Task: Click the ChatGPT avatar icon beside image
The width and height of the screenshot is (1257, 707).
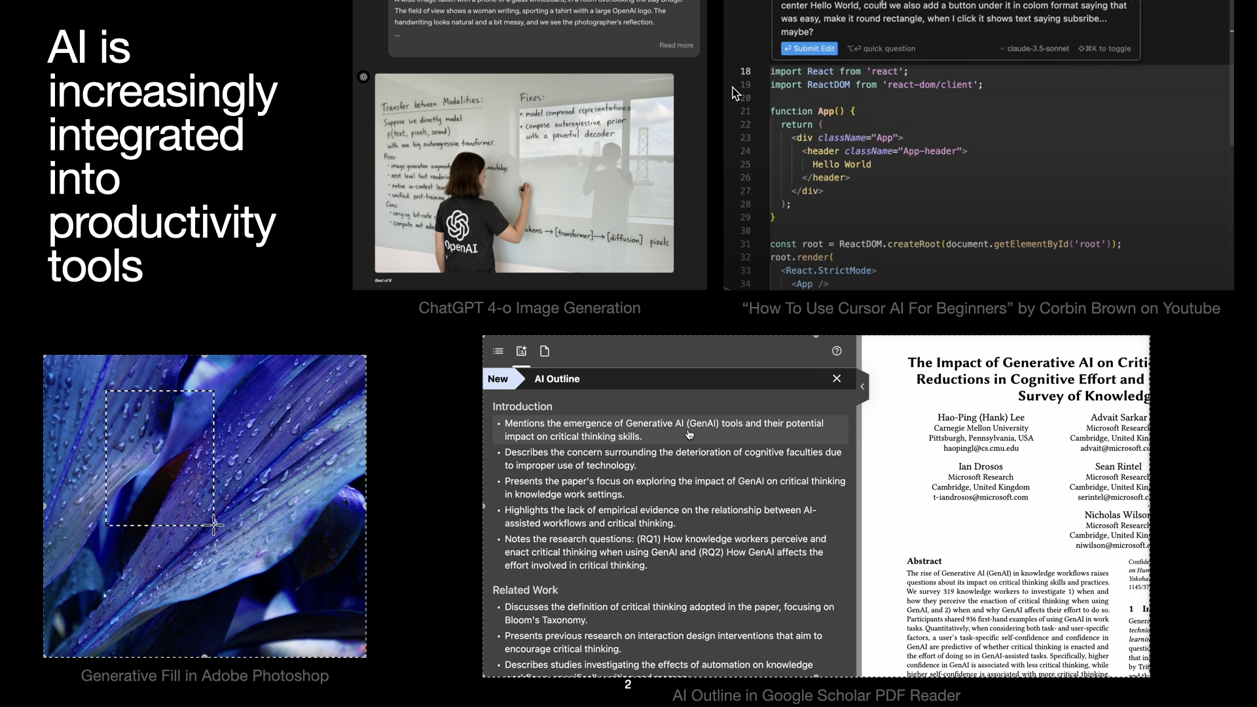Action: pos(363,77)
